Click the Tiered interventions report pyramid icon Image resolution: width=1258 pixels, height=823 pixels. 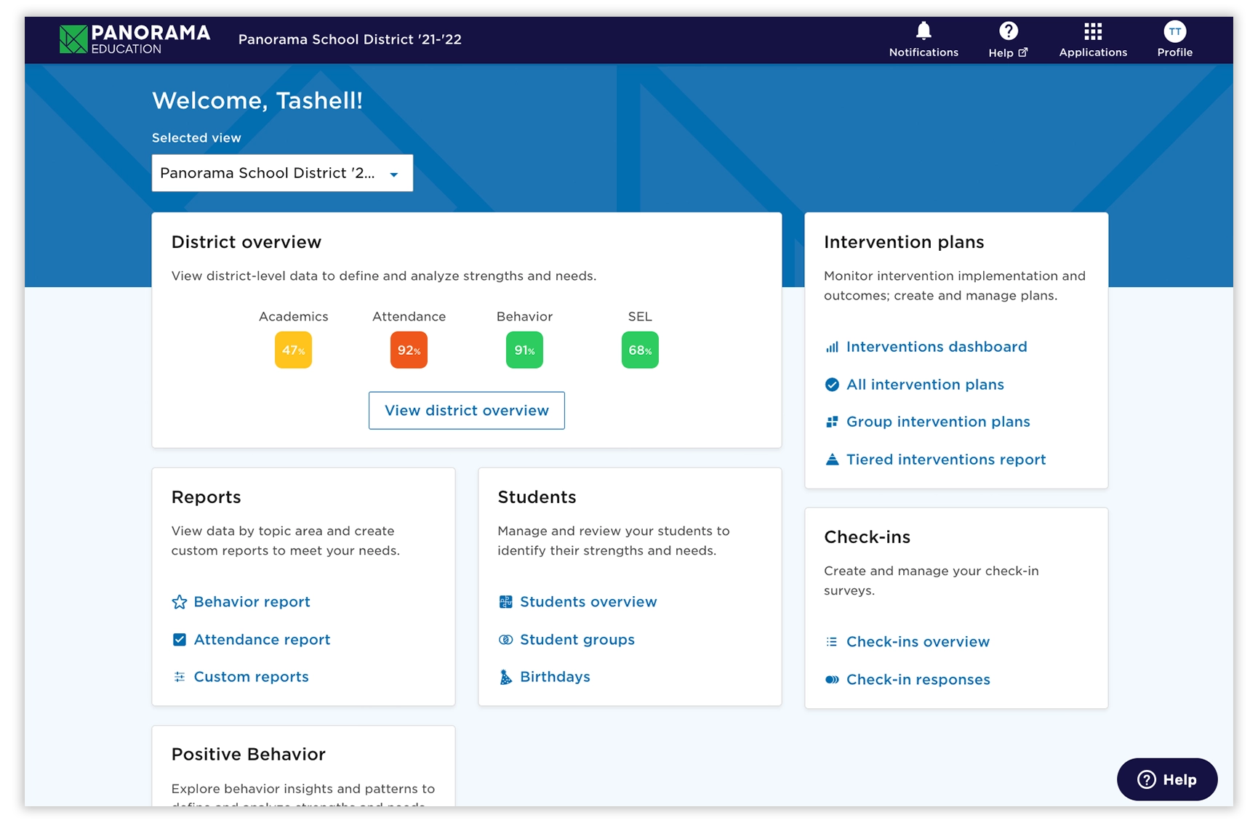pos(832,459)
